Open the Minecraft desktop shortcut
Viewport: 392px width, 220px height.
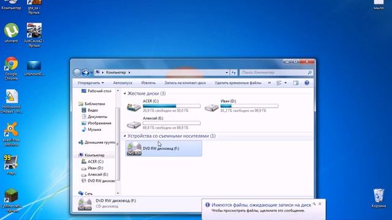point(11,196)
